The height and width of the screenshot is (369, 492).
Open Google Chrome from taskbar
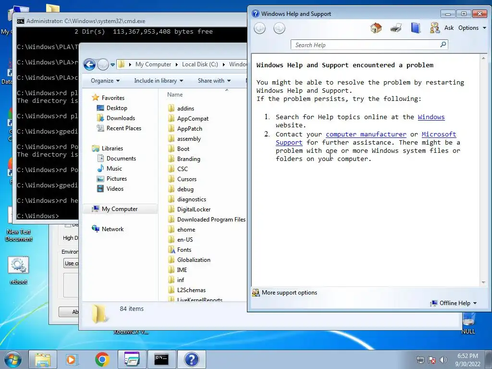pos(102,359)
